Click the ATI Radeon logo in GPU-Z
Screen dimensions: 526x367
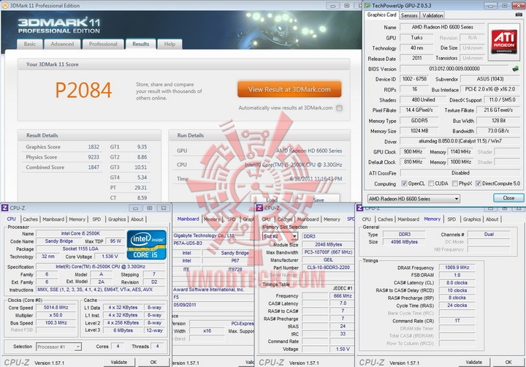pyautogui.click(x=504, y=42)
